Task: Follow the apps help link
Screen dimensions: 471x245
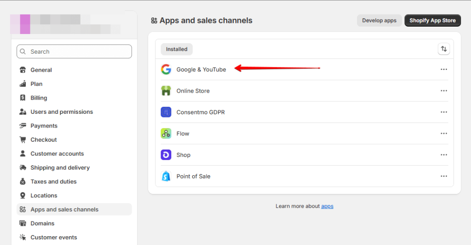Action: (327, 206)
